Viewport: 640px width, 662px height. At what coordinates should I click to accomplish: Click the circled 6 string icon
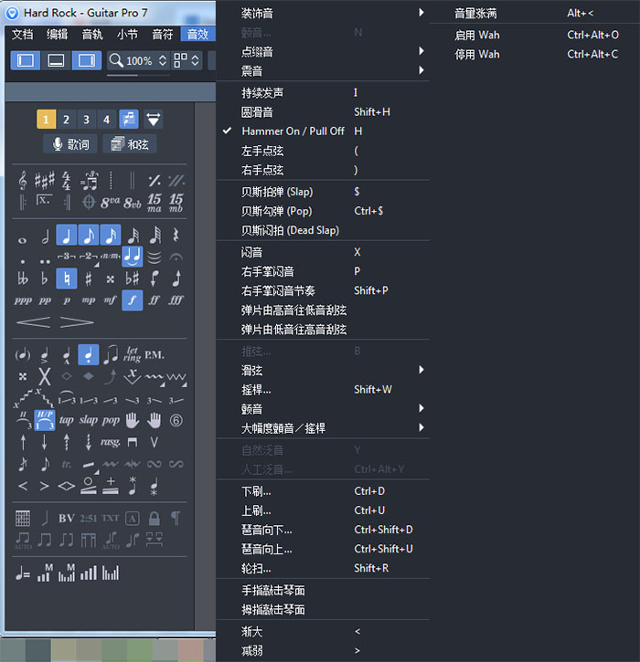[x=176, y=420]
